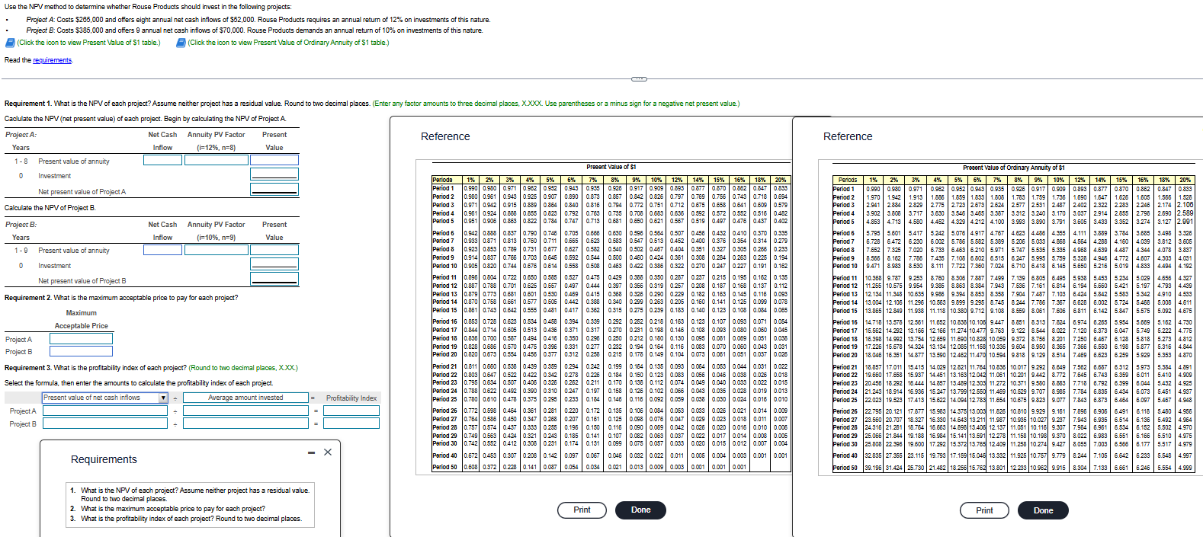Open the 'requirements' link
This screenshot has height=537, width=1203.
52,60
